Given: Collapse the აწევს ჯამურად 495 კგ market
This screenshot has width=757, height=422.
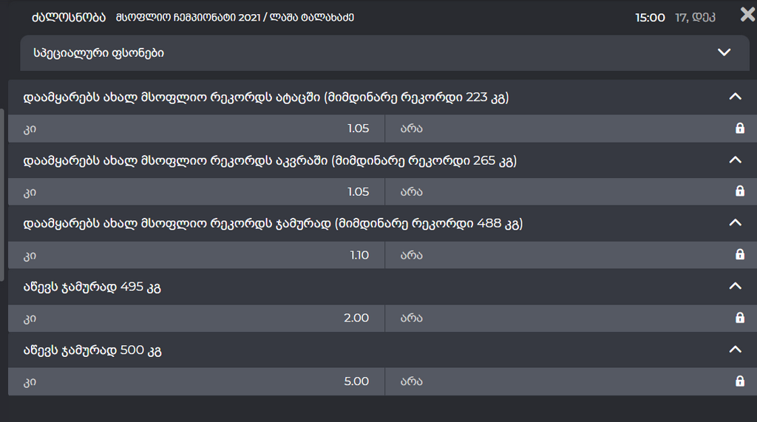Looking at the screenshot, I should point(734,286).
